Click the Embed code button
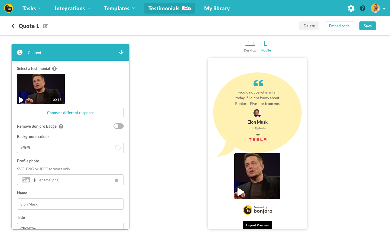This screenshot has height=244, width=390. tap(339, 26)
